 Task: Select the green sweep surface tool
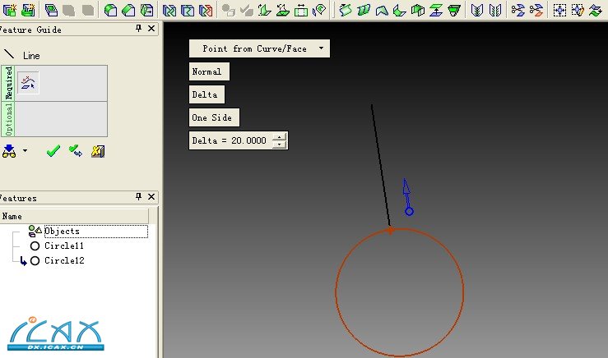pyautogui.click(x=345, y=10)
